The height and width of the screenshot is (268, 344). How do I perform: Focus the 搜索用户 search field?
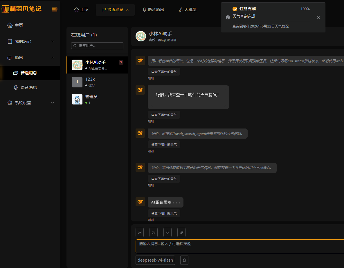click(x=97, y=46)
